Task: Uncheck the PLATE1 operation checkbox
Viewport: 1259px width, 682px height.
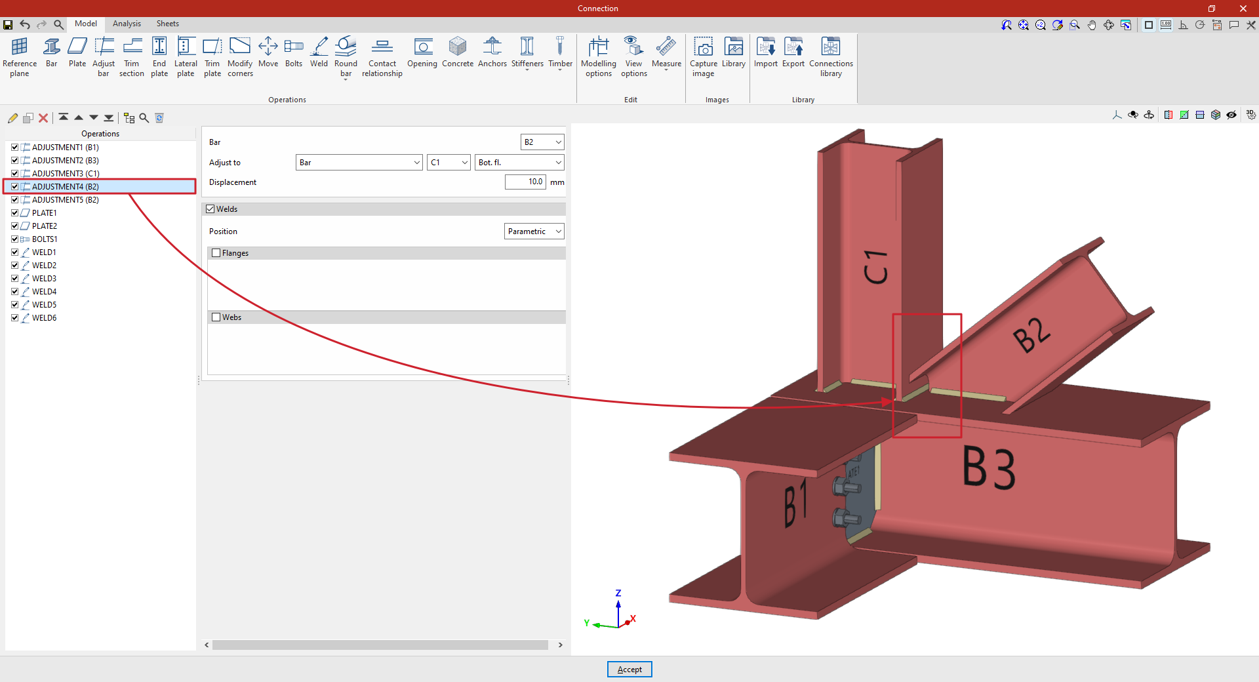Action: point(14,213)
